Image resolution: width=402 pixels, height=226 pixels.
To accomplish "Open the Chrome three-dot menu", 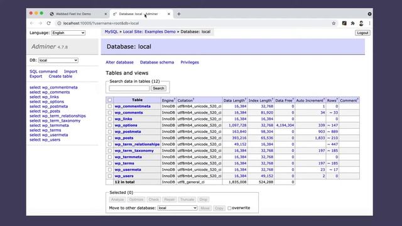I will click(x=369, y=23).
